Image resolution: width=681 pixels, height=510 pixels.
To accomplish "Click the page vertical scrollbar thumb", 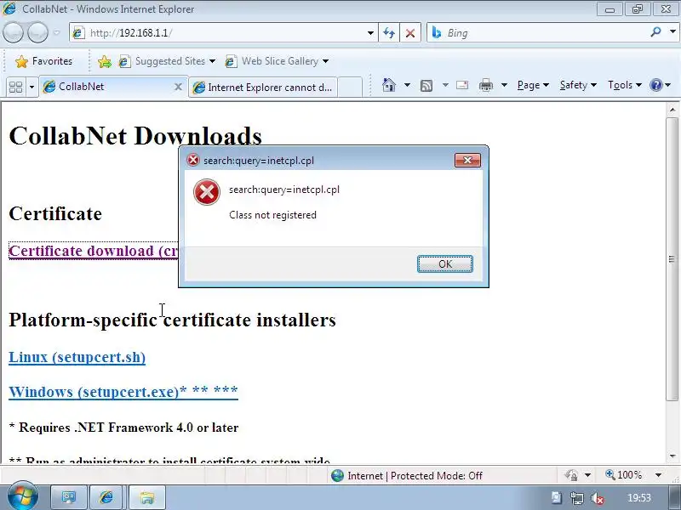I will 672,259.
